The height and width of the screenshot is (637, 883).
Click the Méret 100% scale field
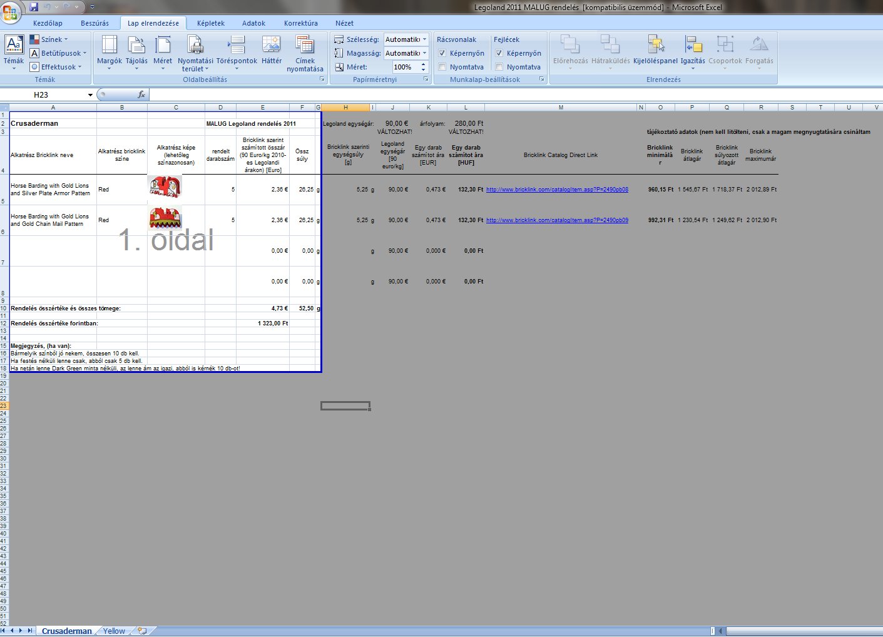[x=405, y=67]
